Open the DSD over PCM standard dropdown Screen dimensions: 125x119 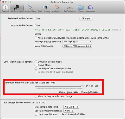77,46
